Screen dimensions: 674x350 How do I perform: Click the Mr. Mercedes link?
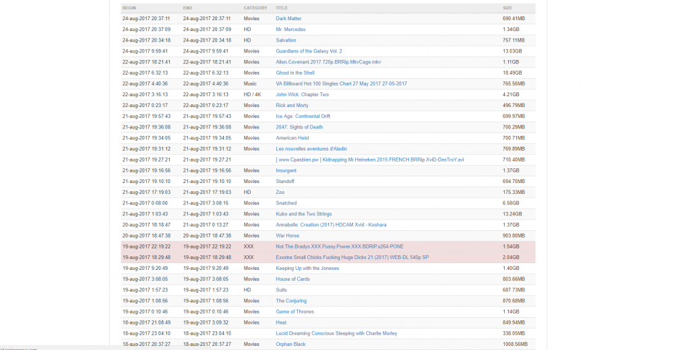[290, 30]
